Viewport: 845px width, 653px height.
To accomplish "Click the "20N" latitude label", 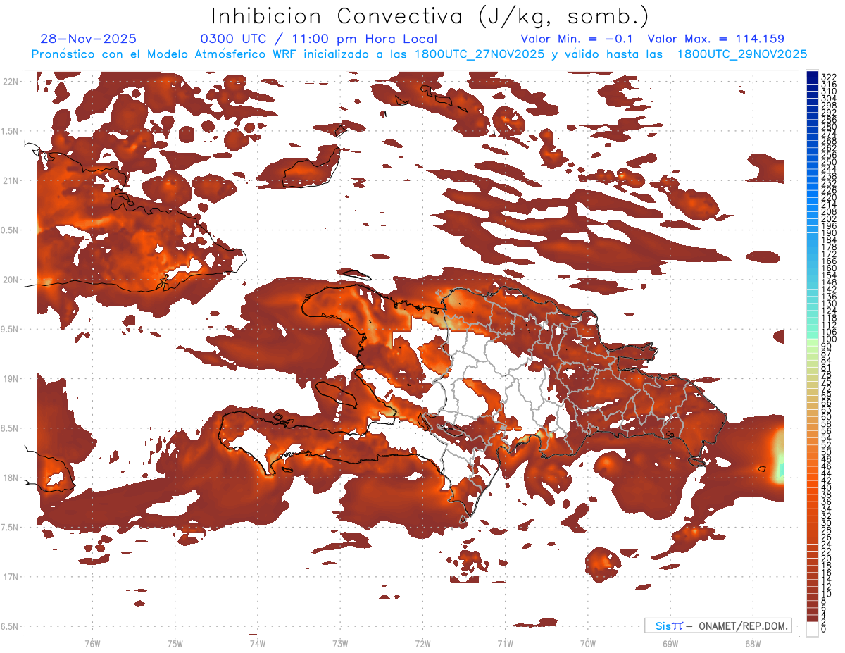I will point(11,280).
